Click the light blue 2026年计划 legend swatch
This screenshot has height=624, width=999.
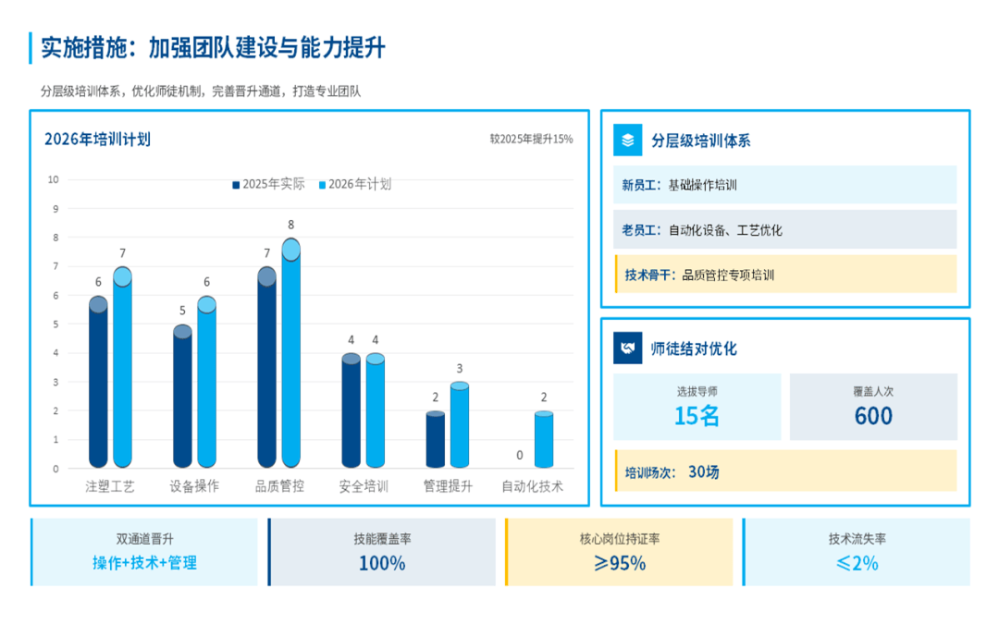(323, 185)
